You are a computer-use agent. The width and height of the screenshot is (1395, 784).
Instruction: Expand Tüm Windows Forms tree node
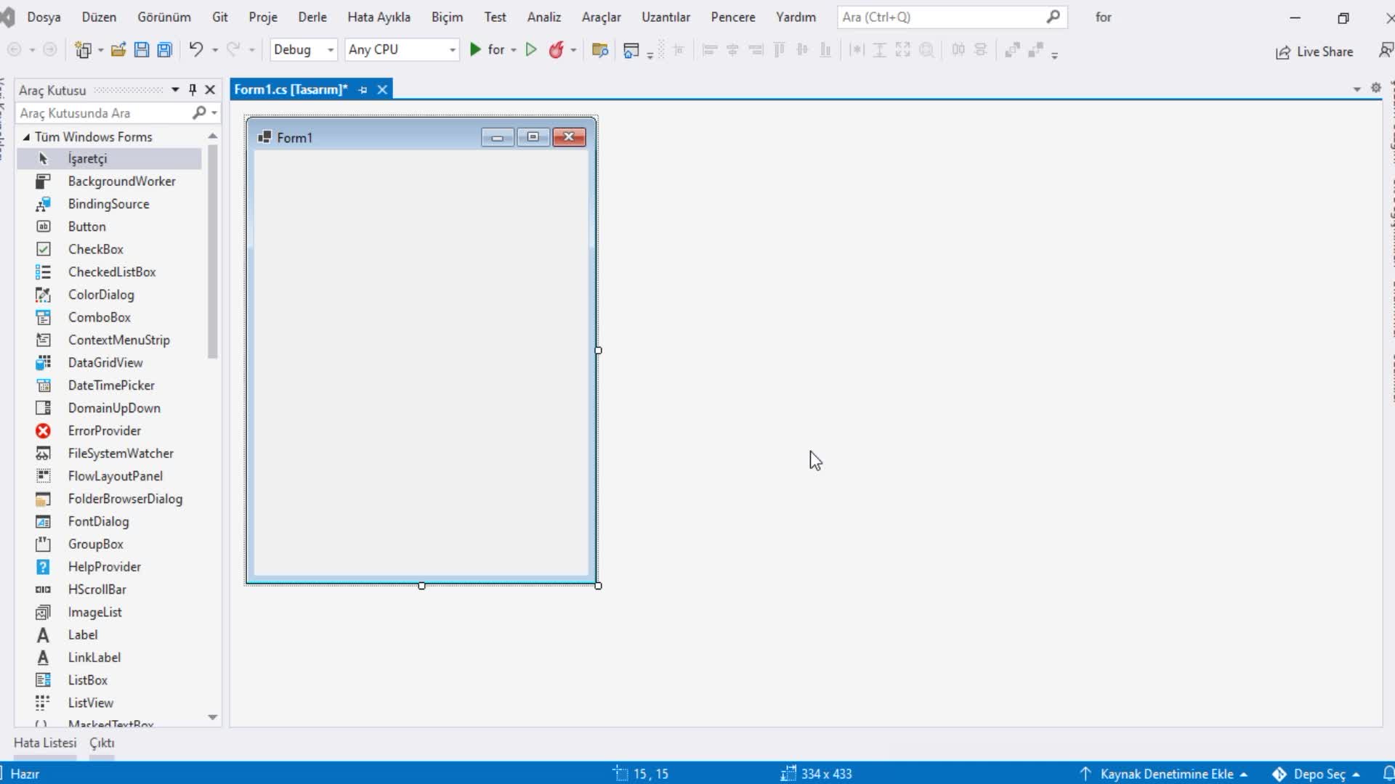tap(26, 137)
